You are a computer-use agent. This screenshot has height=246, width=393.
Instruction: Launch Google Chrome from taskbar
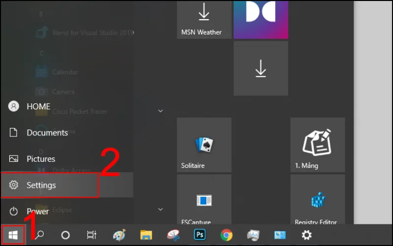coord(226,235)
